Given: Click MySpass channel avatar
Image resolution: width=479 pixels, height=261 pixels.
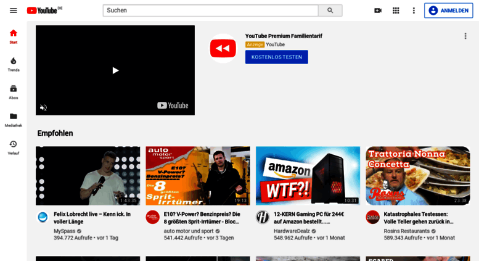Looking at the screenshot, I should [43, 217].
